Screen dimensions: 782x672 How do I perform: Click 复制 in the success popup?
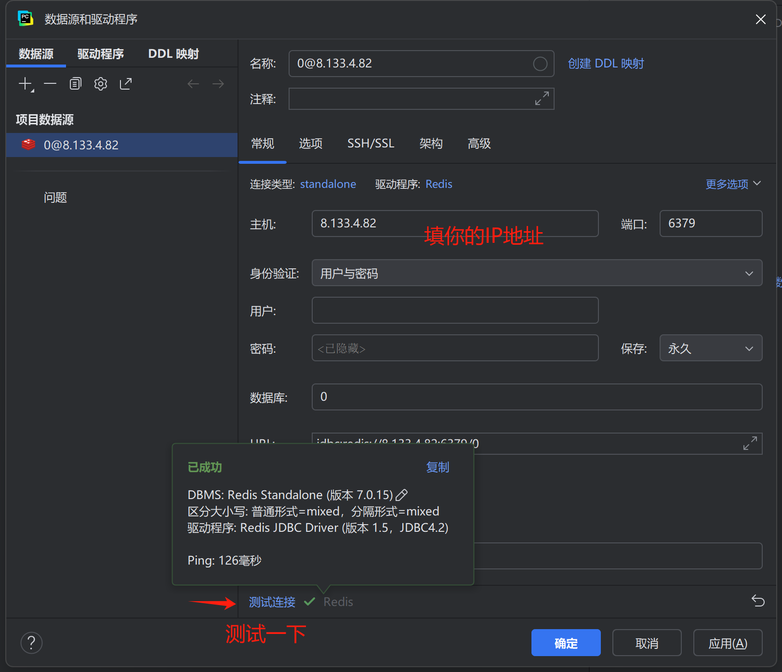(x=438, y=467)
